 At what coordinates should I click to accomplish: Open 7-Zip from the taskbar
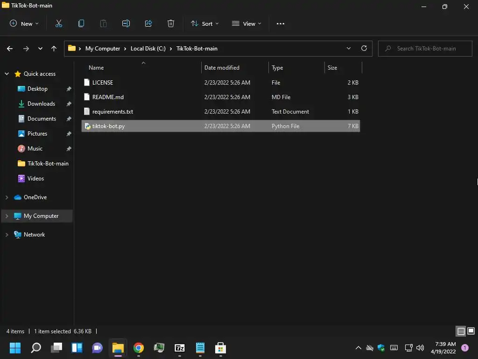[x=180, y=348]
